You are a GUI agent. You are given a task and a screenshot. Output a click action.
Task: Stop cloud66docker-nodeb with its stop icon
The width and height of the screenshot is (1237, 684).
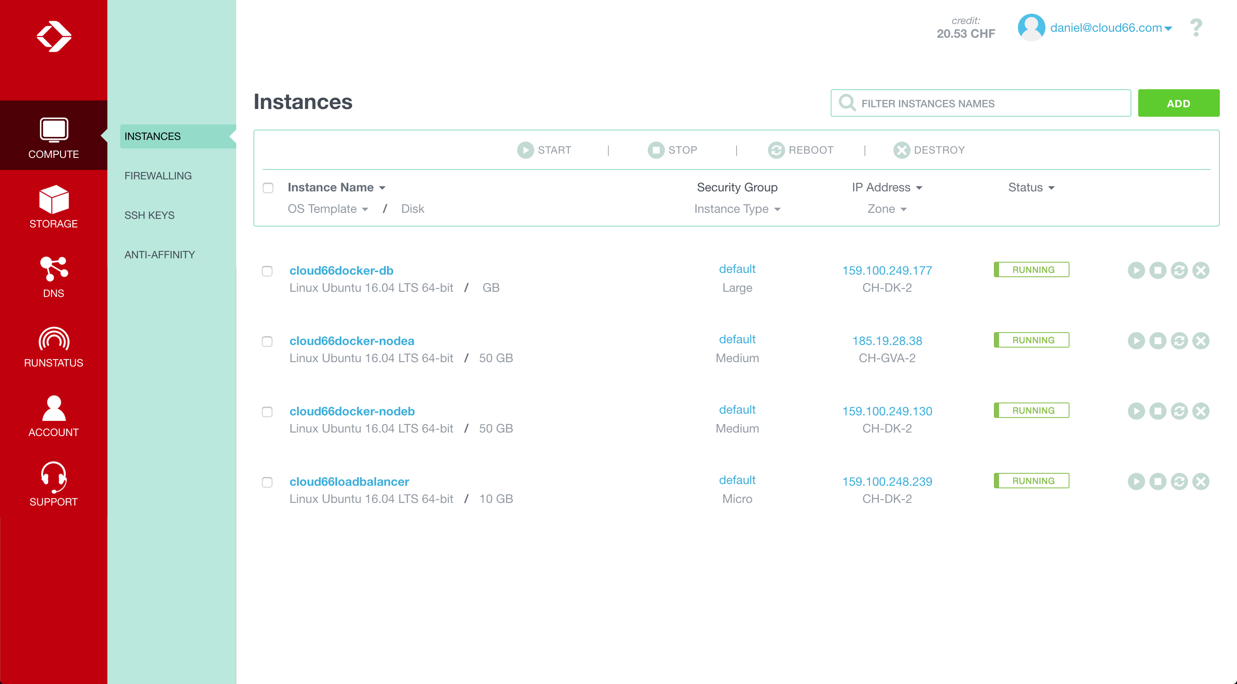[1158, 411]
